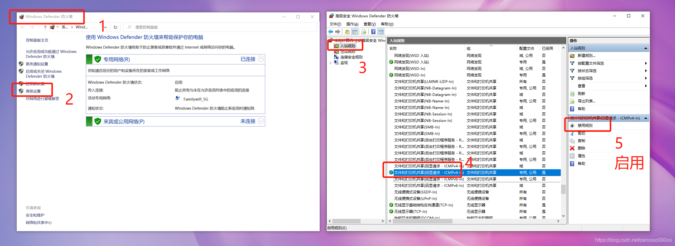Sort rules by the 已启用 column header

coord(549,49)
